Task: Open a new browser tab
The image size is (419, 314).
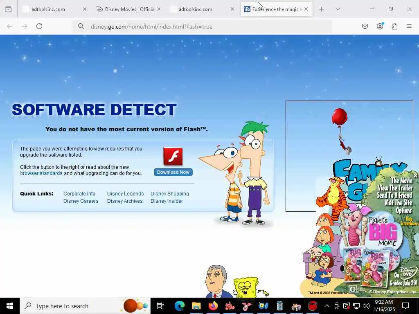Action: (x=322, y=9)
